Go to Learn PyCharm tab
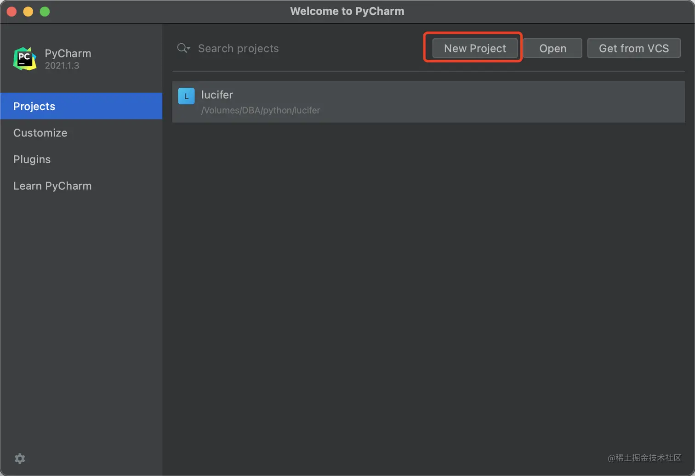This screenshot has width=695, height=476. (x=81, y=186)
